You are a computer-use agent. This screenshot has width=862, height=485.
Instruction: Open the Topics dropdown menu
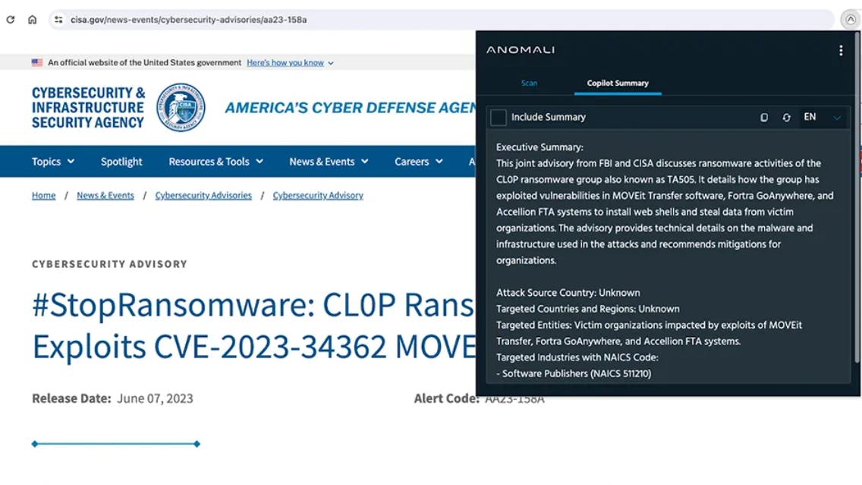[x=52, y=161]
